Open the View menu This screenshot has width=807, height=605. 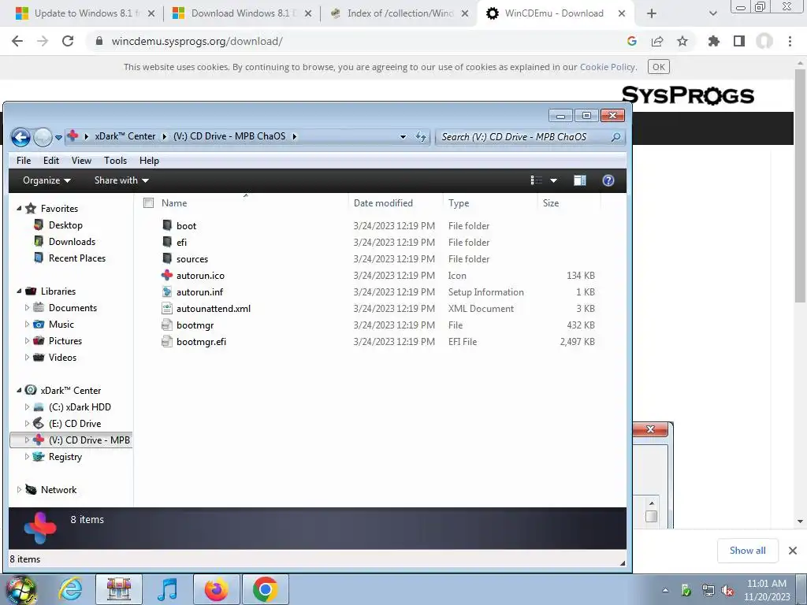click(81, 161)
